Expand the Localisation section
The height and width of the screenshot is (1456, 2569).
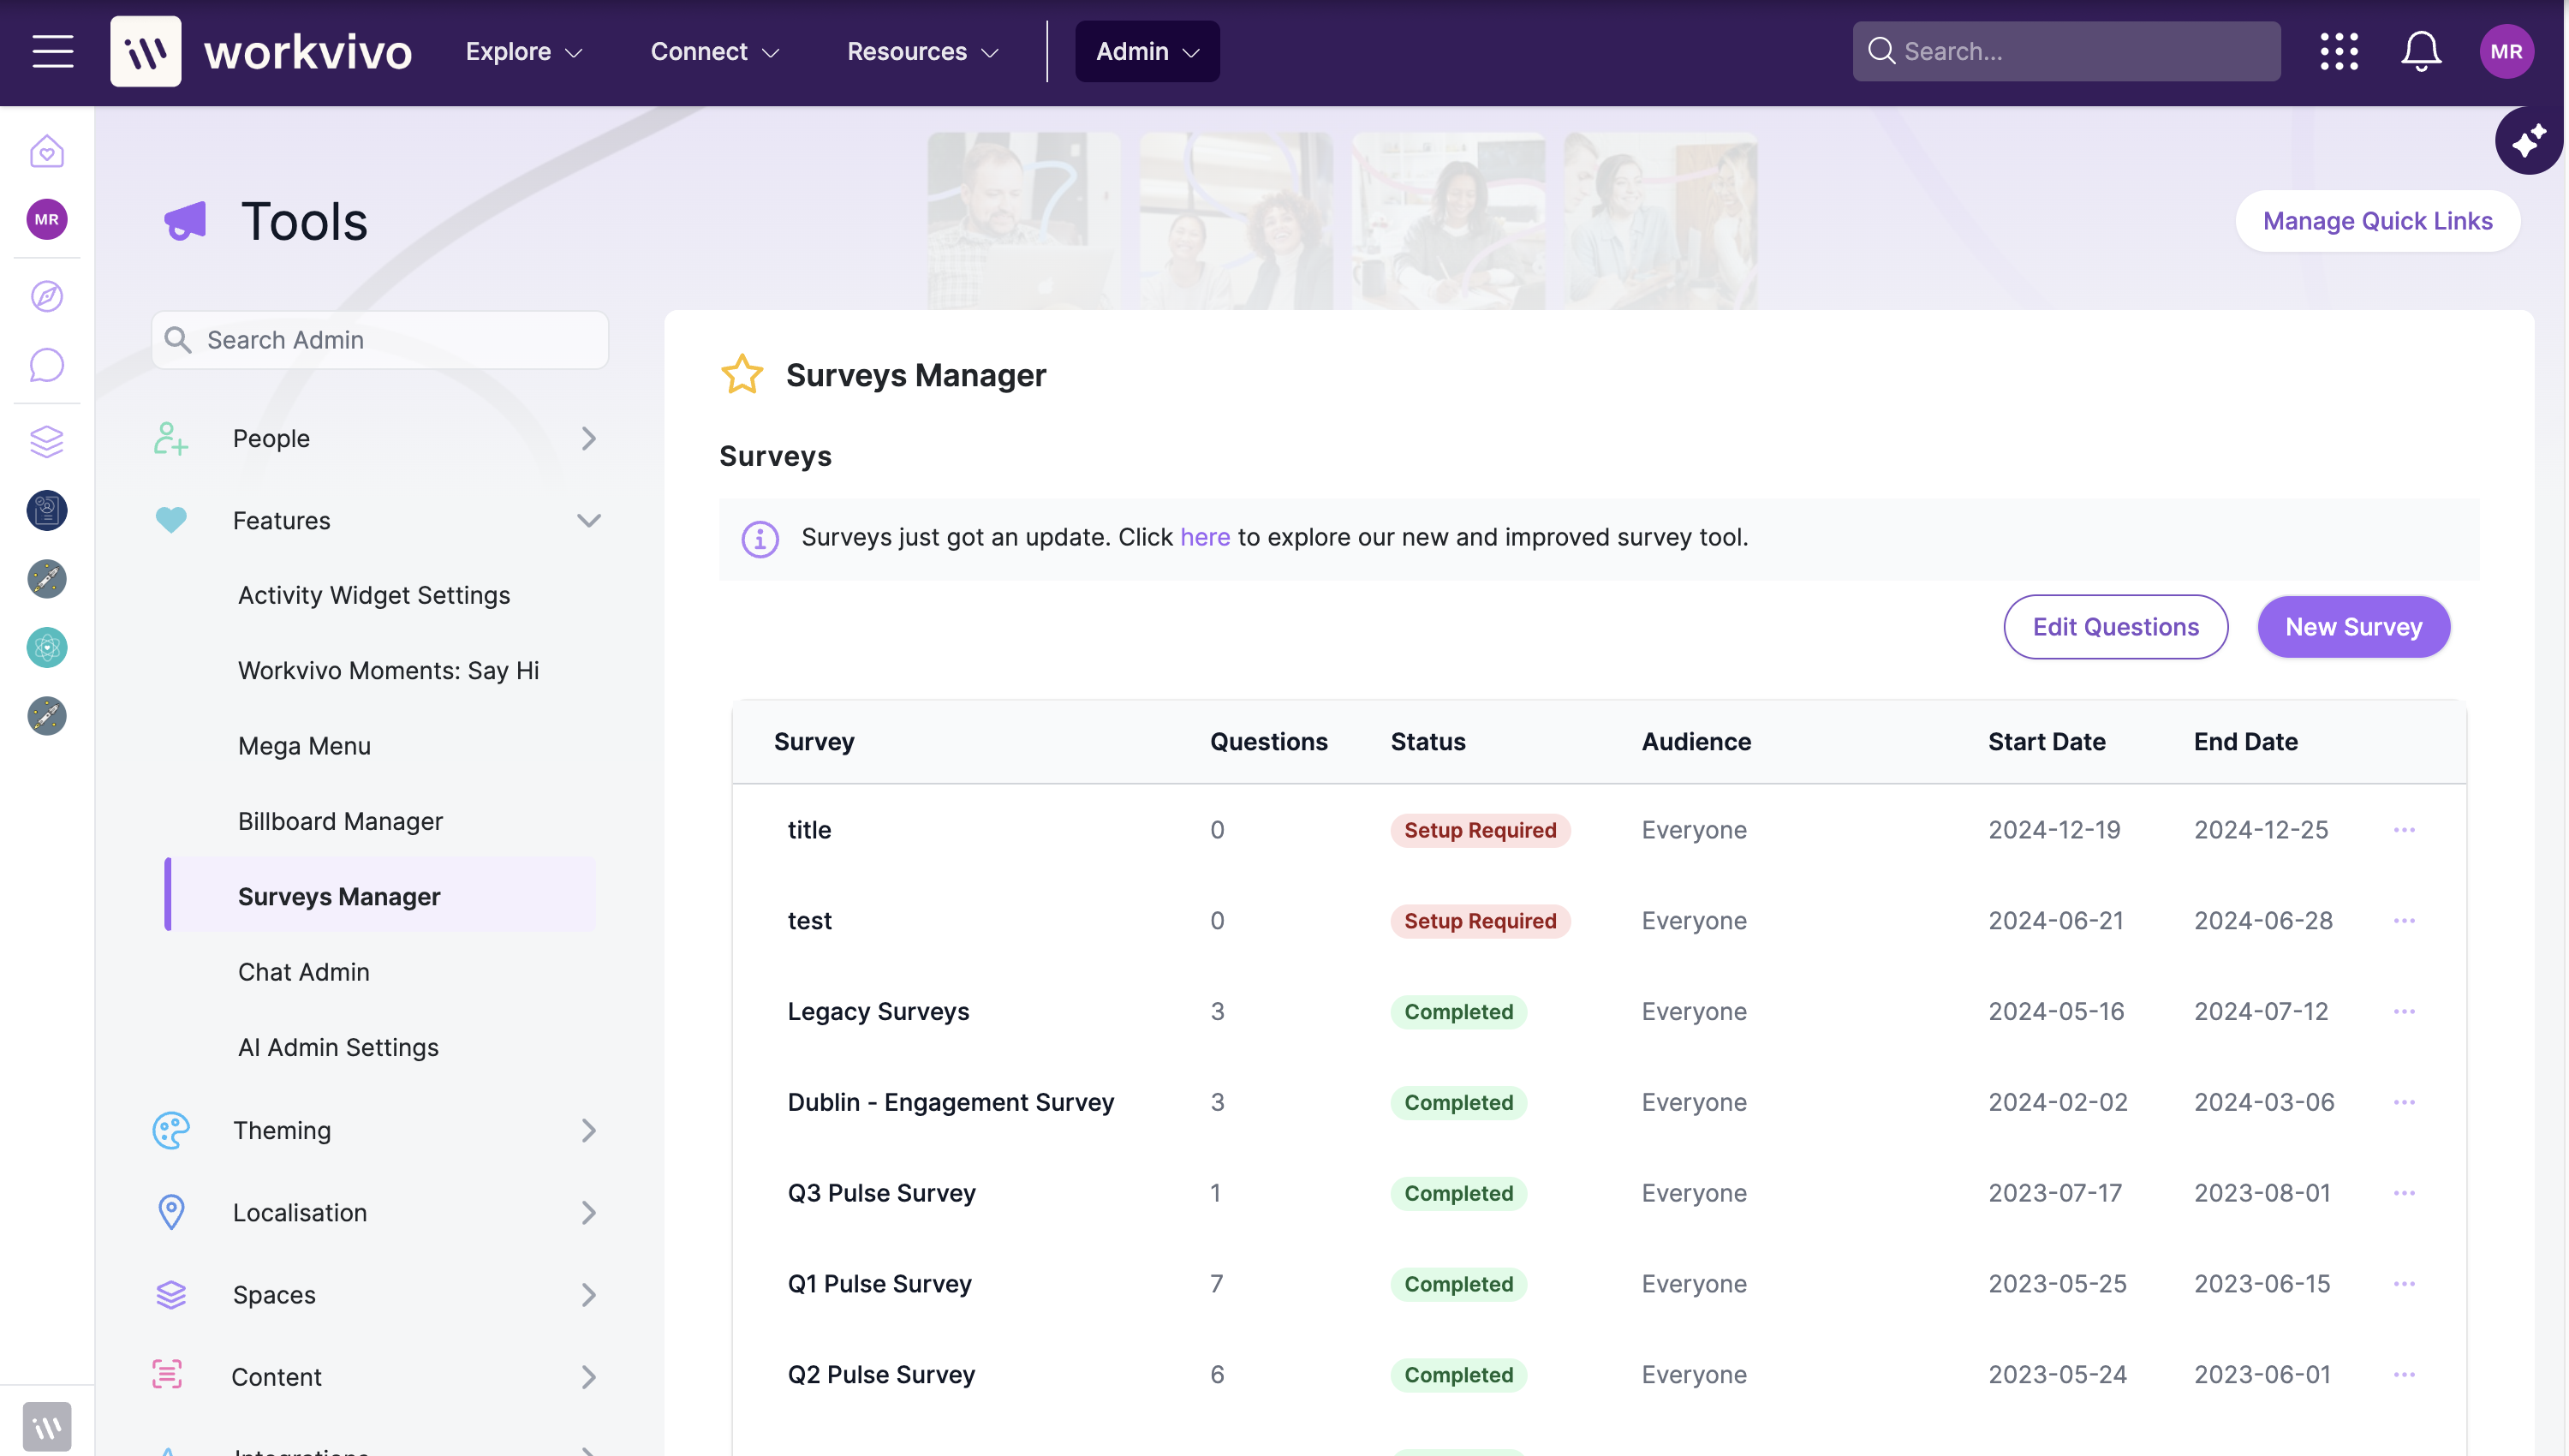(376, 1212)
